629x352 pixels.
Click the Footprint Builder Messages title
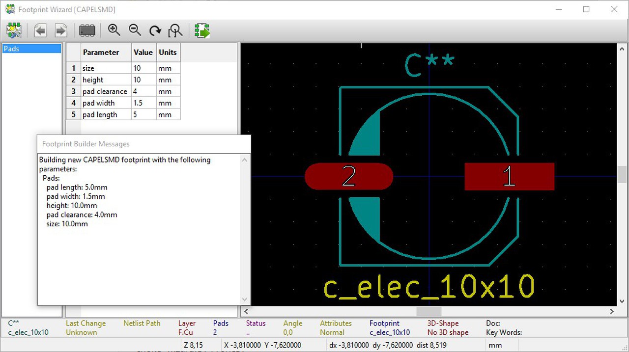tap(86, 144)
